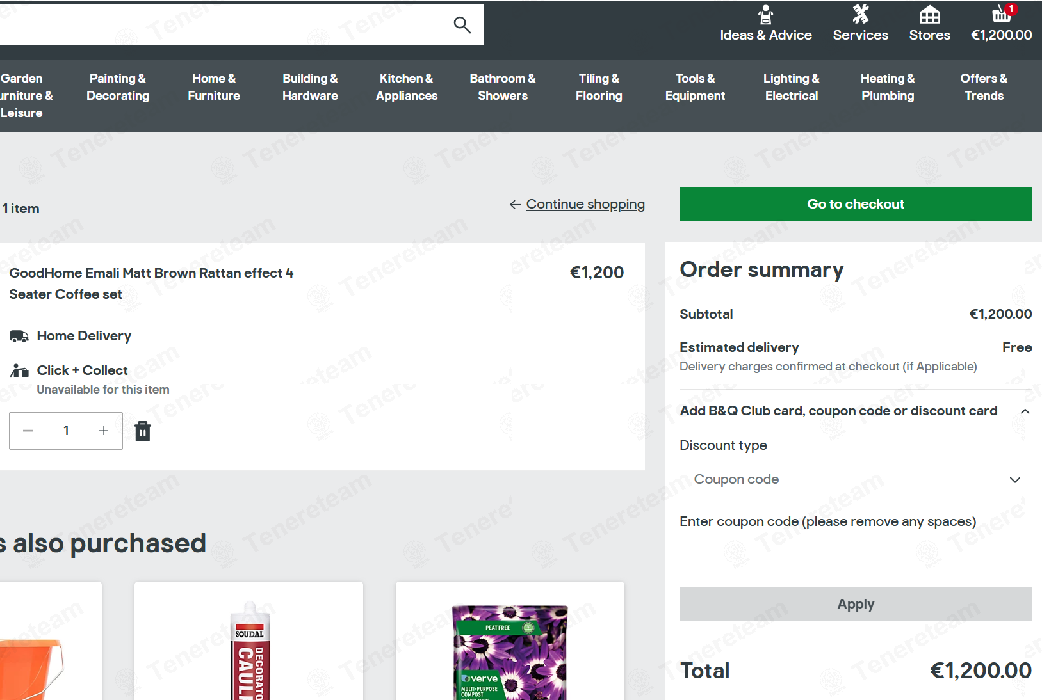Open the Soudal decorators caulk product
Screen dimensions: 1042x700
tap(248, 641)
